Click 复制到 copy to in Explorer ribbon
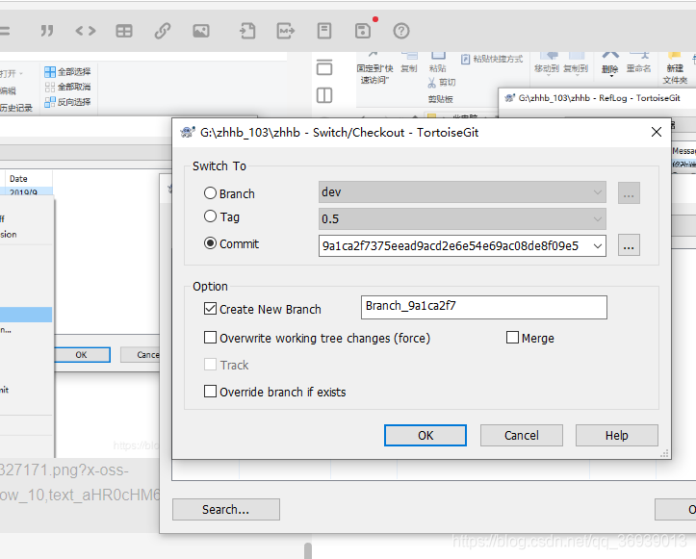This screenshot has width=696, height=559. click(576, 64)
